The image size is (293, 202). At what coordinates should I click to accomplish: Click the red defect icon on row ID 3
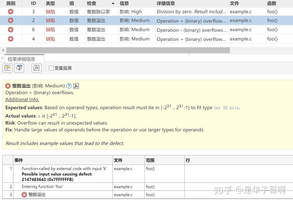click(x=10, y=11)
